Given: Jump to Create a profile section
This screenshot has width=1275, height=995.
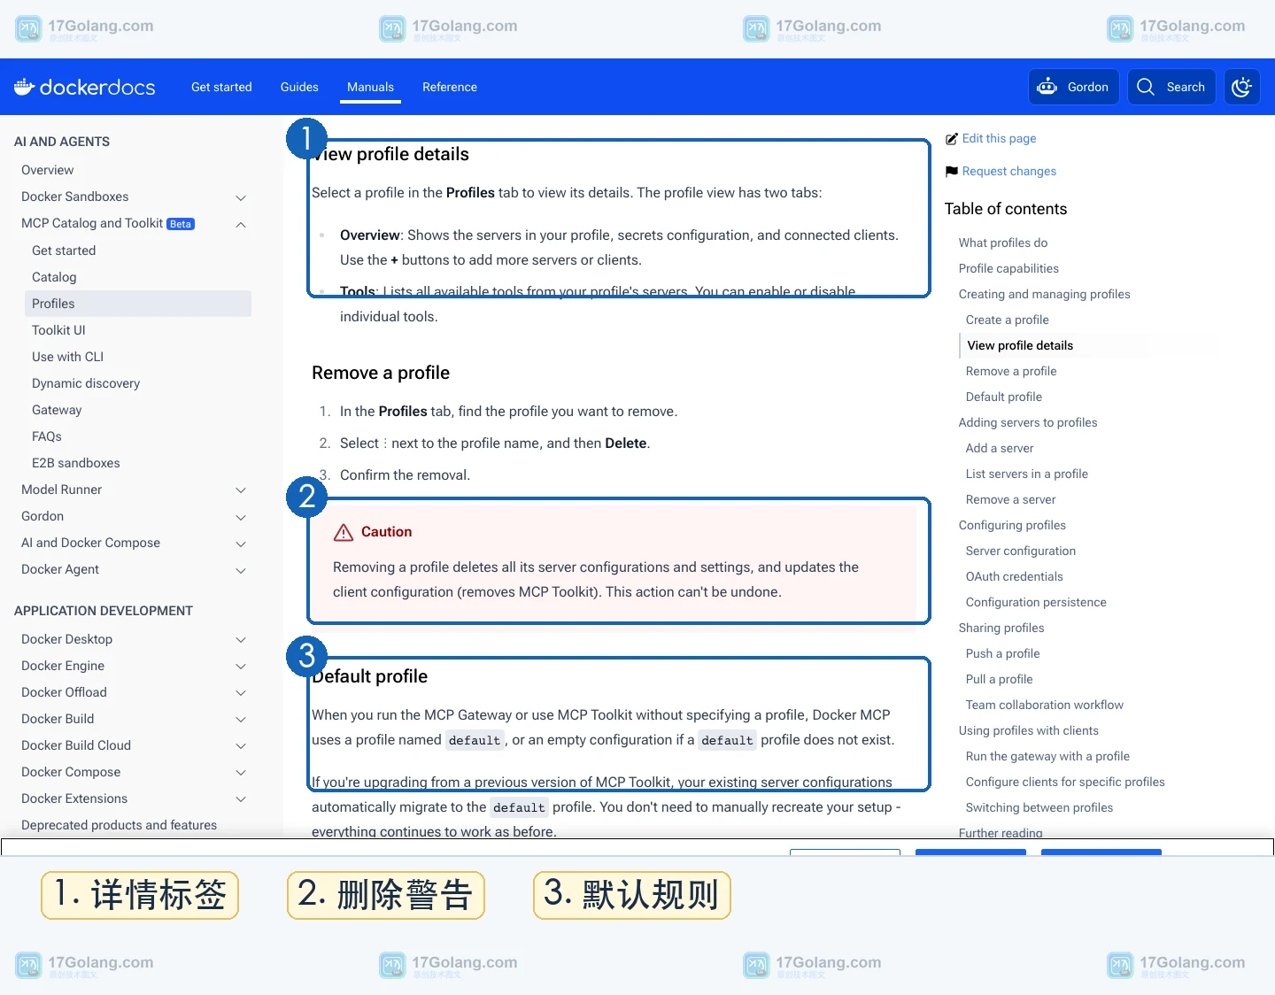Looking at the screenshot, I should pyautogui.click(x=1008, y=320).
